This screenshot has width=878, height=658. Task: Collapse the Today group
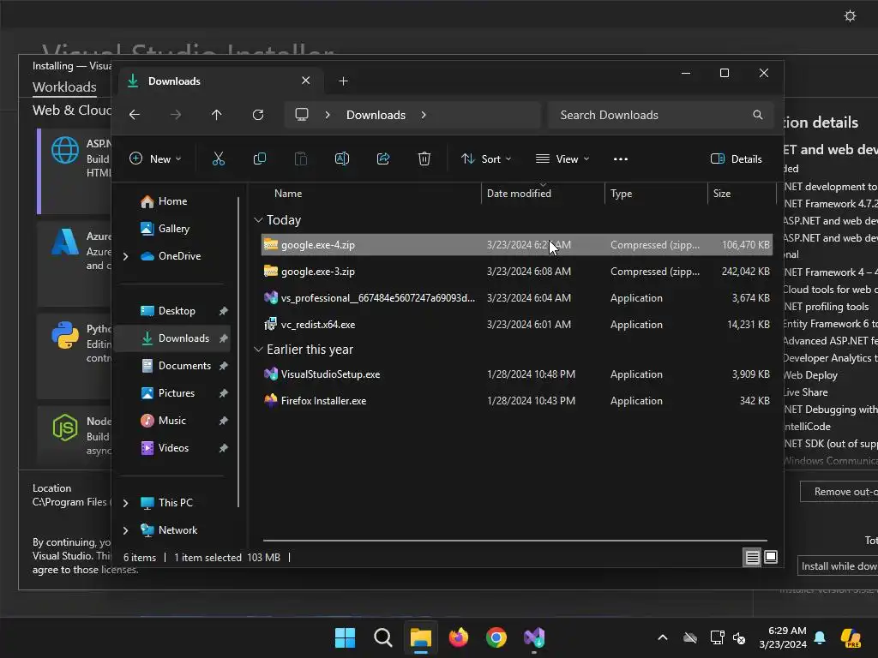(x=258, y=220)
